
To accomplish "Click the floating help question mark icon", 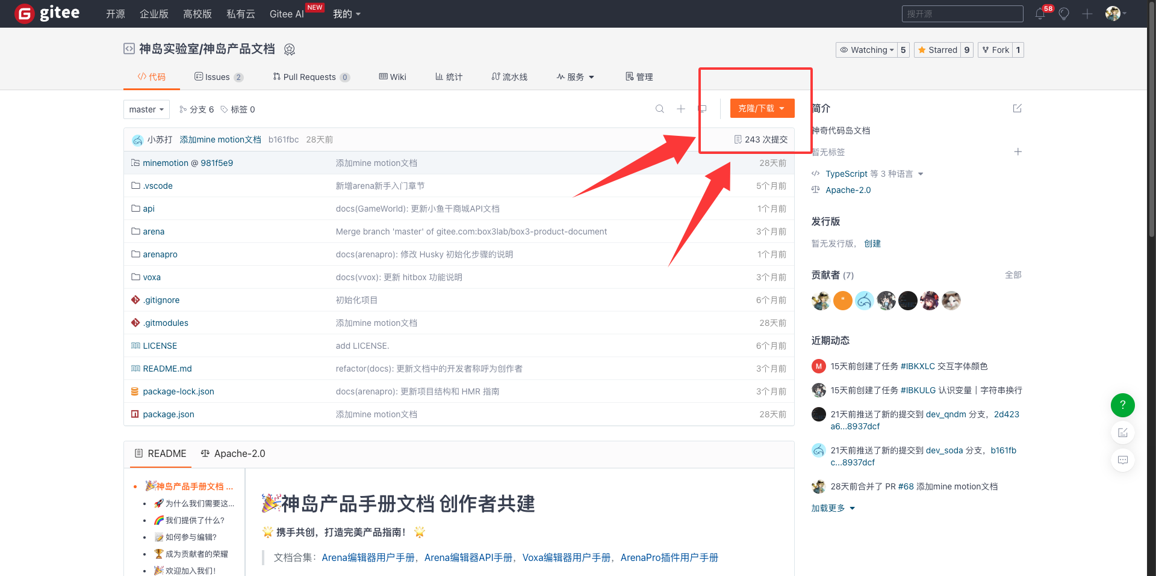I will [x=1122, y=405].
